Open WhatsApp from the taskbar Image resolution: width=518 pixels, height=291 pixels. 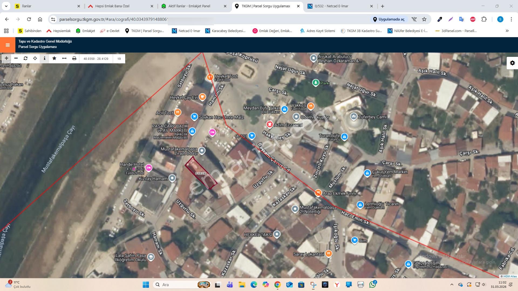[373, 285]
